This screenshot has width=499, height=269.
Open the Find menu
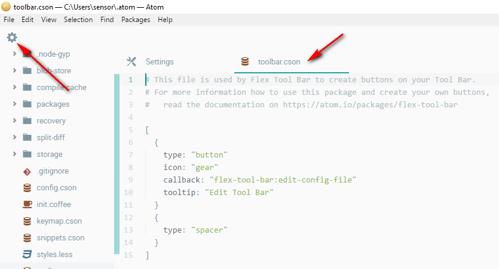[x=107, y=20]
